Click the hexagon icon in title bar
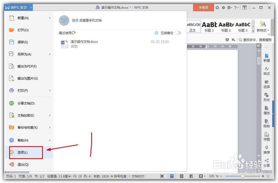Image resolution: width=278 pixels, height=183 pixels. [x=223, y=7]
